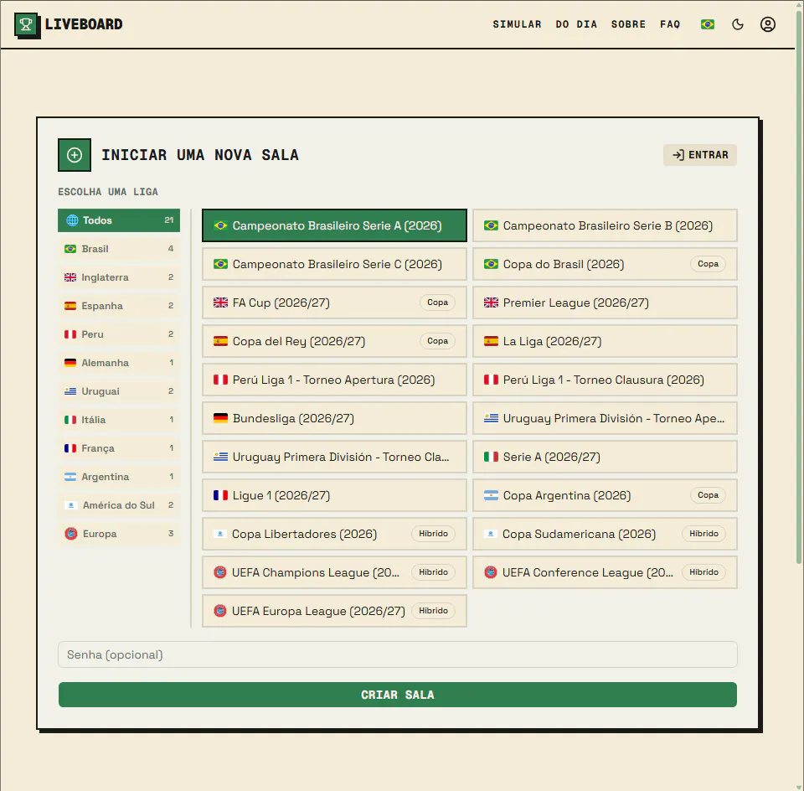The image size is (804, 791).
Task: Filter leagues by Alemanha
Action: pyautogui.click(x=119, y=363)
